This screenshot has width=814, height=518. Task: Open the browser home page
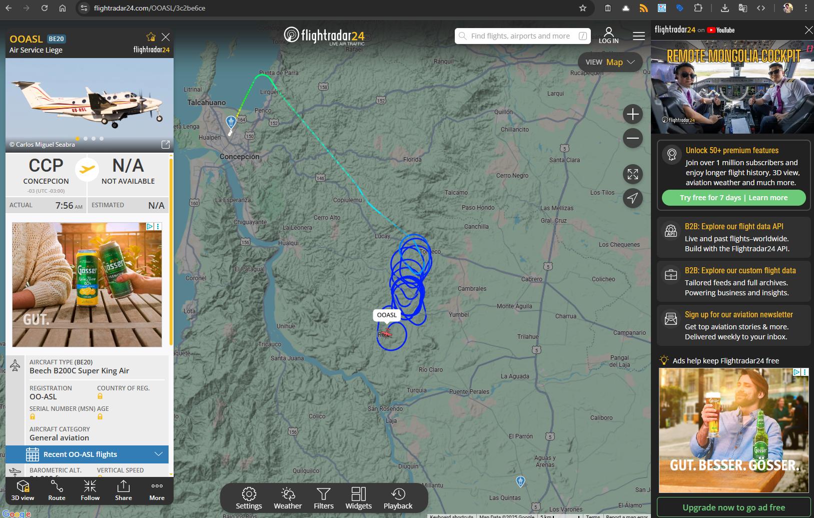[x=63, y=8]
